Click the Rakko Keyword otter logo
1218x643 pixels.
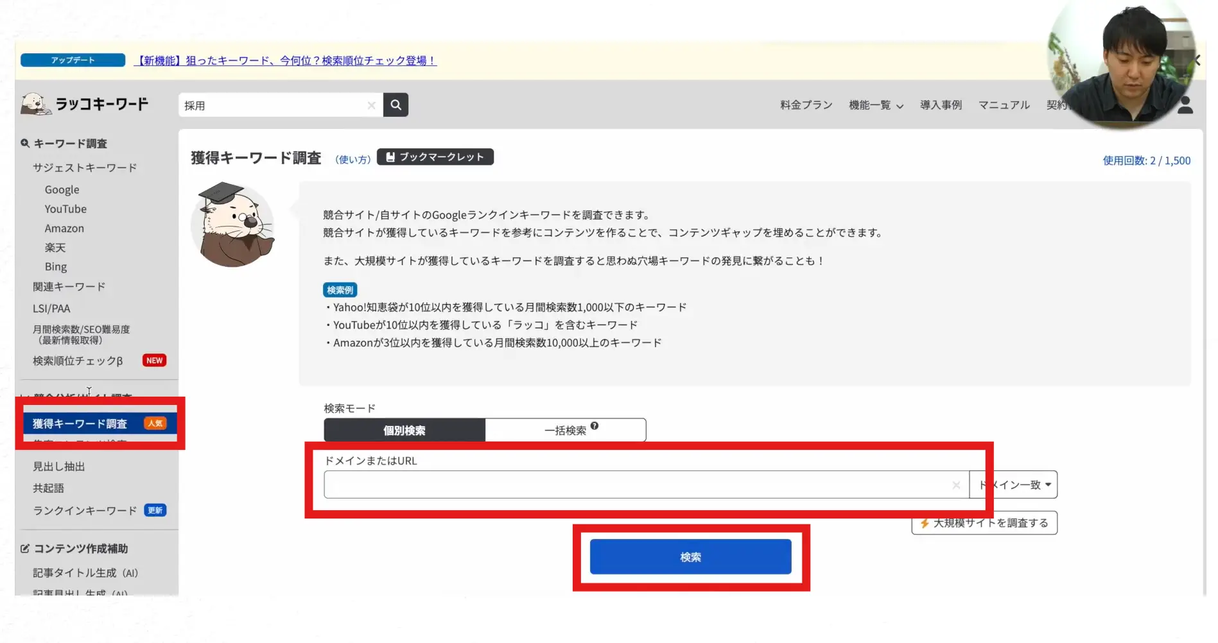tap(36, 103)
